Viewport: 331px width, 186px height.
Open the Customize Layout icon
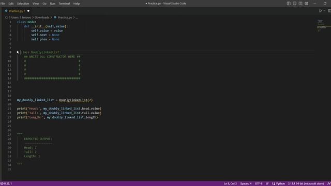click(307, 4)
